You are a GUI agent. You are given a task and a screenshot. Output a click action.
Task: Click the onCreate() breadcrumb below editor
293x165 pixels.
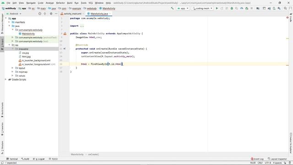click(93, 154)
